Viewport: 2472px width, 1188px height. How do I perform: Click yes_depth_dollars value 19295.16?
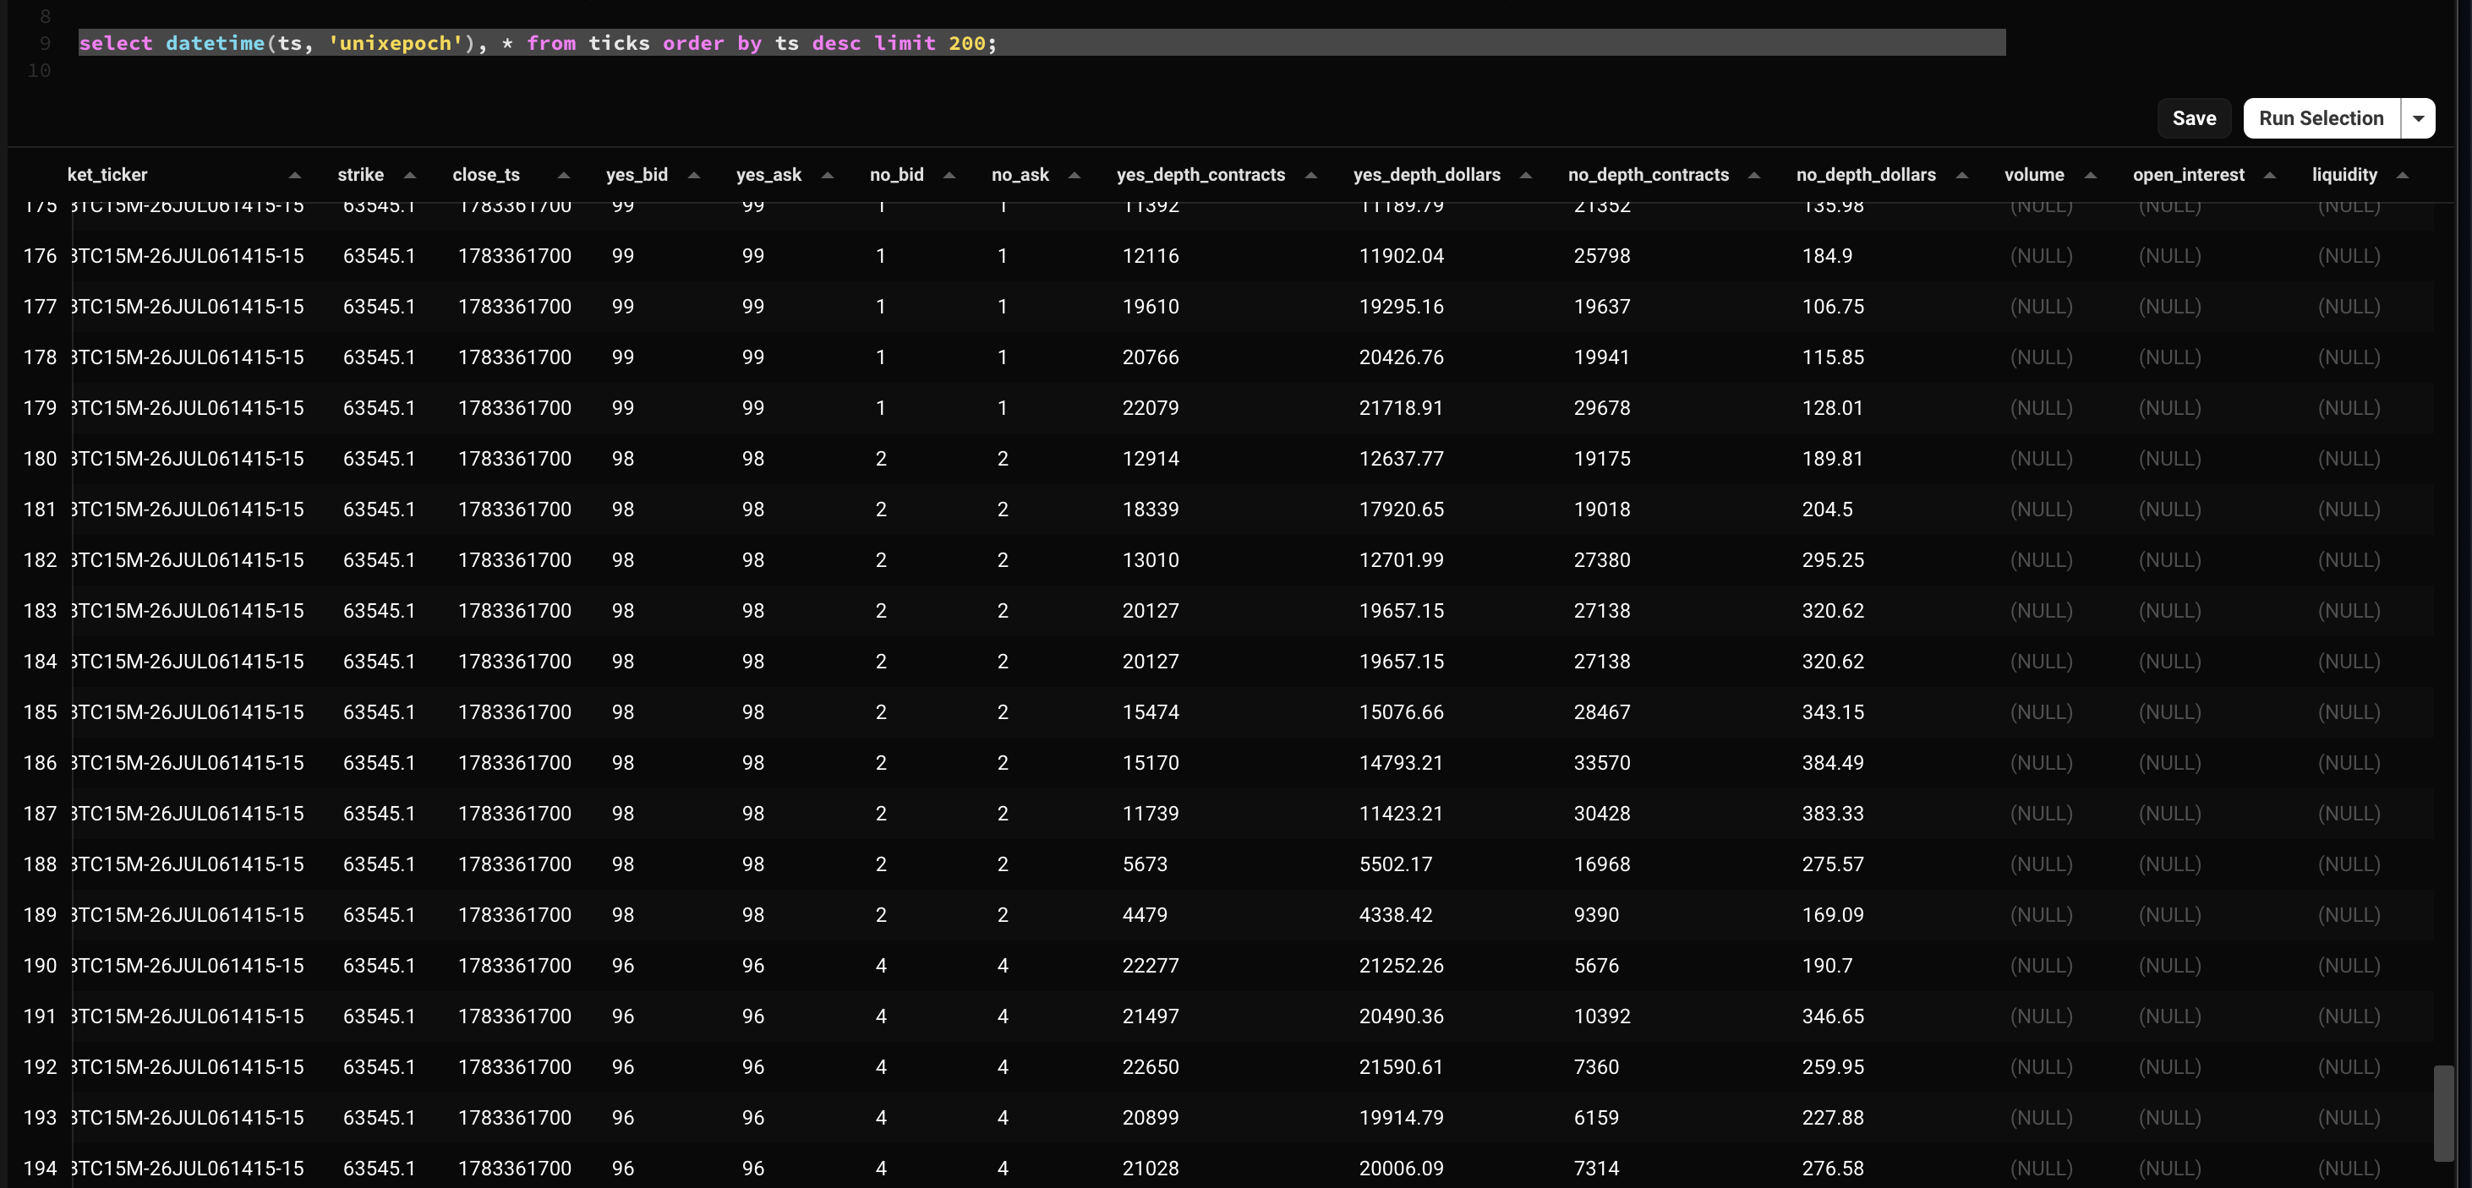(x=1401, y=307)
